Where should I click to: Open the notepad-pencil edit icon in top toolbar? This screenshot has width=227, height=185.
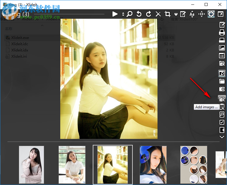[x=183, y=14]
